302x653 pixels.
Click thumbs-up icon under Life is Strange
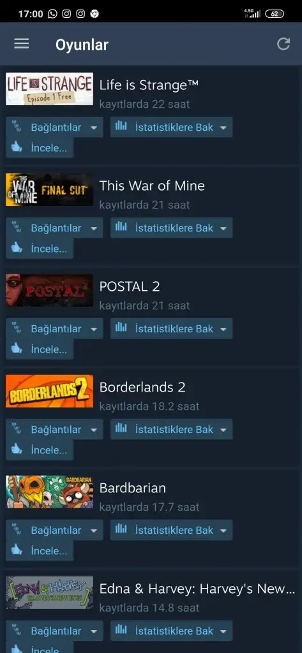pyautogui.click(x=17, y=147)
